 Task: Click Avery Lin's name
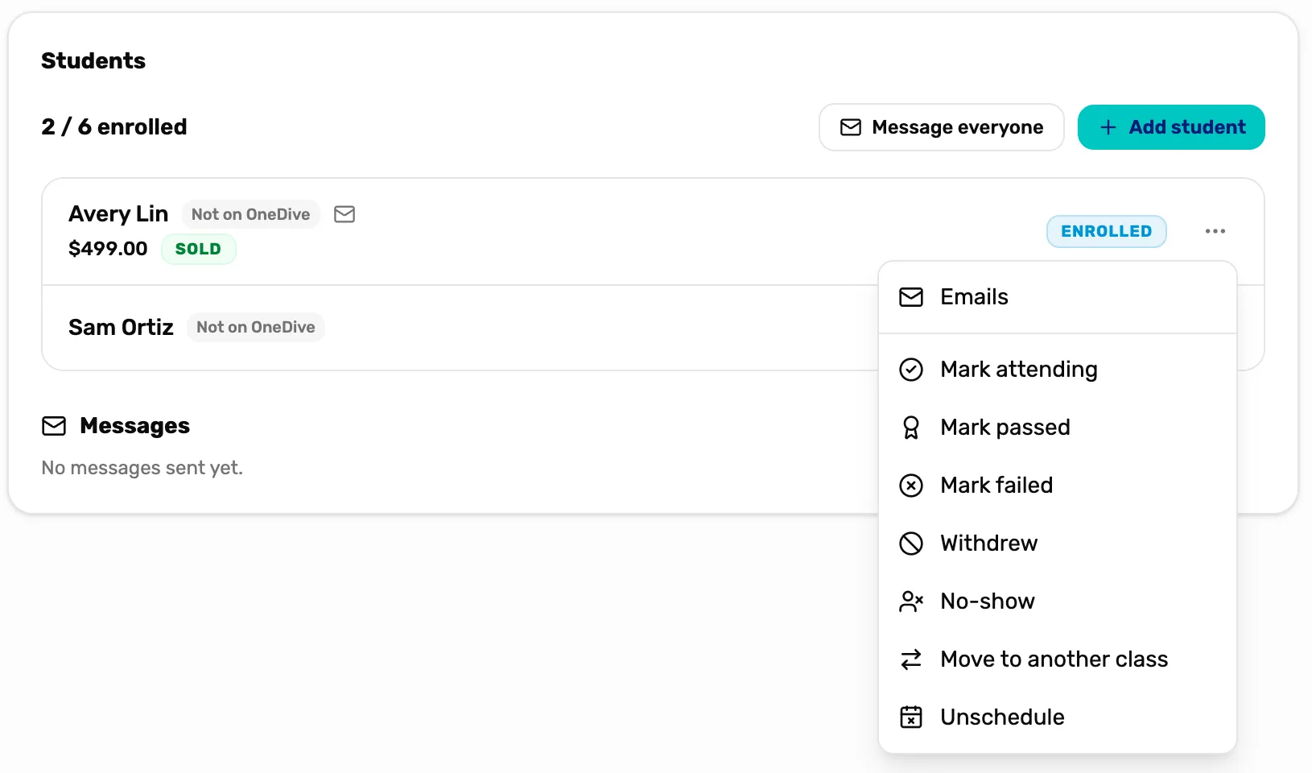118,214
